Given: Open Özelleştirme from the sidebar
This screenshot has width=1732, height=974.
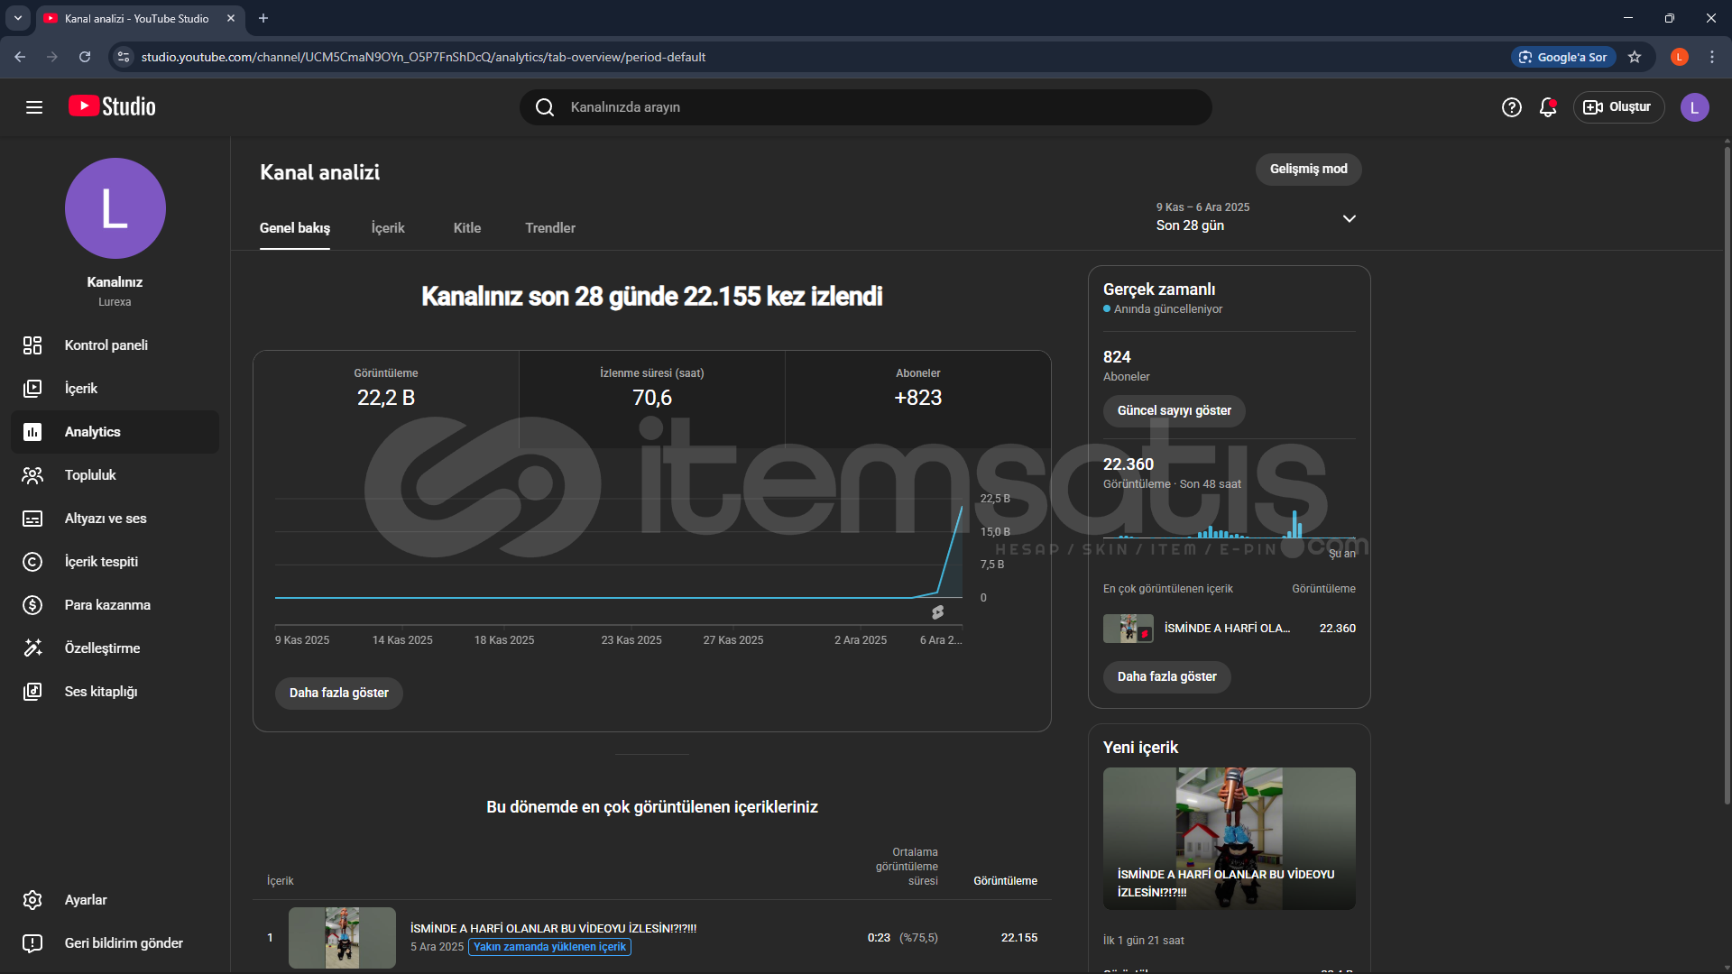Looking at the screenshot, I should (x=102, y=648).
